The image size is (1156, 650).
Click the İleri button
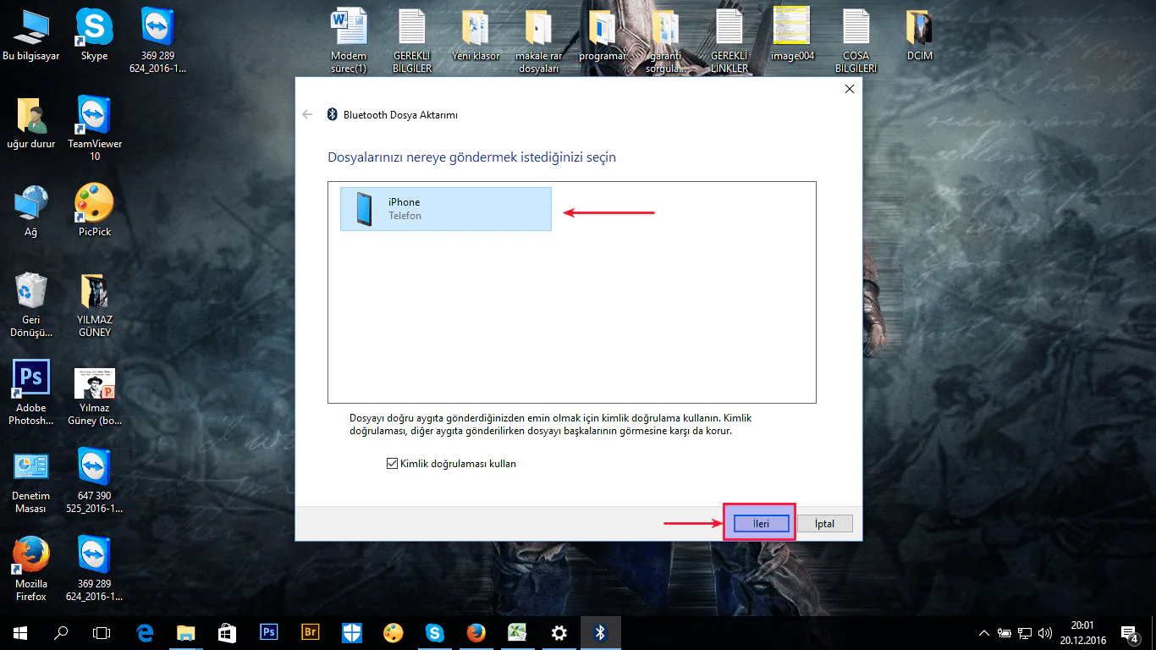[x=761, y=524]
